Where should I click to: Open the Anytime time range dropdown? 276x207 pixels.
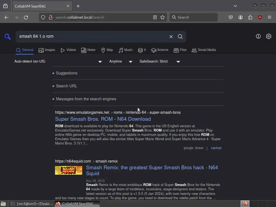[x=121, y=61]
